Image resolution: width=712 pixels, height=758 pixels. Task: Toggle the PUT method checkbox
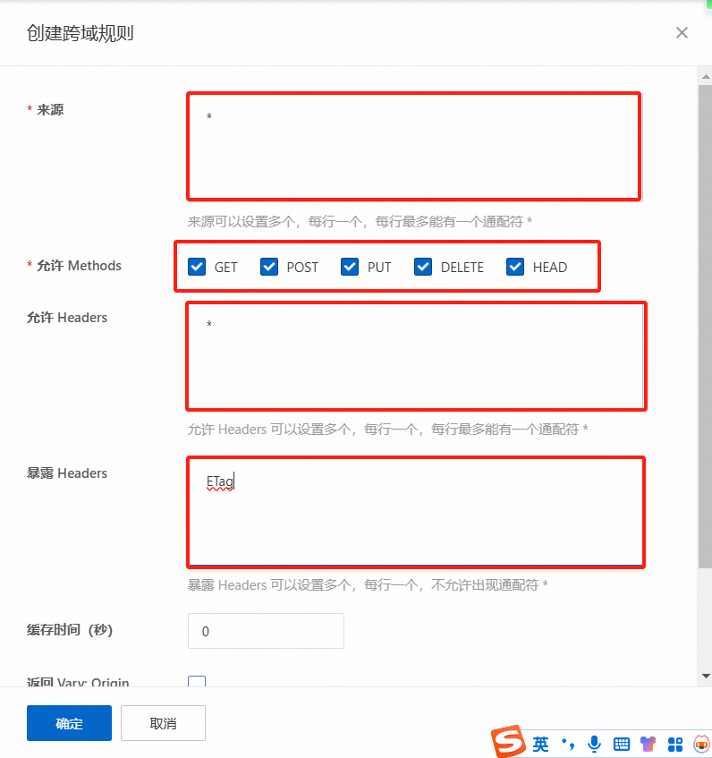350,267
